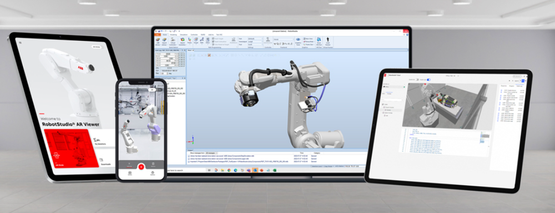
Task: Open the Workobject dropdown in Settings
Action: (255, 42)
